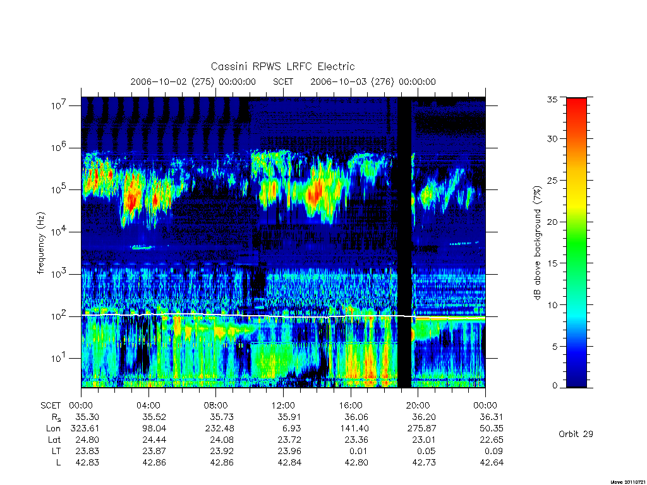Click the red emission peak near 14:00
Viewport: 647px width, 485px height.
316,193
